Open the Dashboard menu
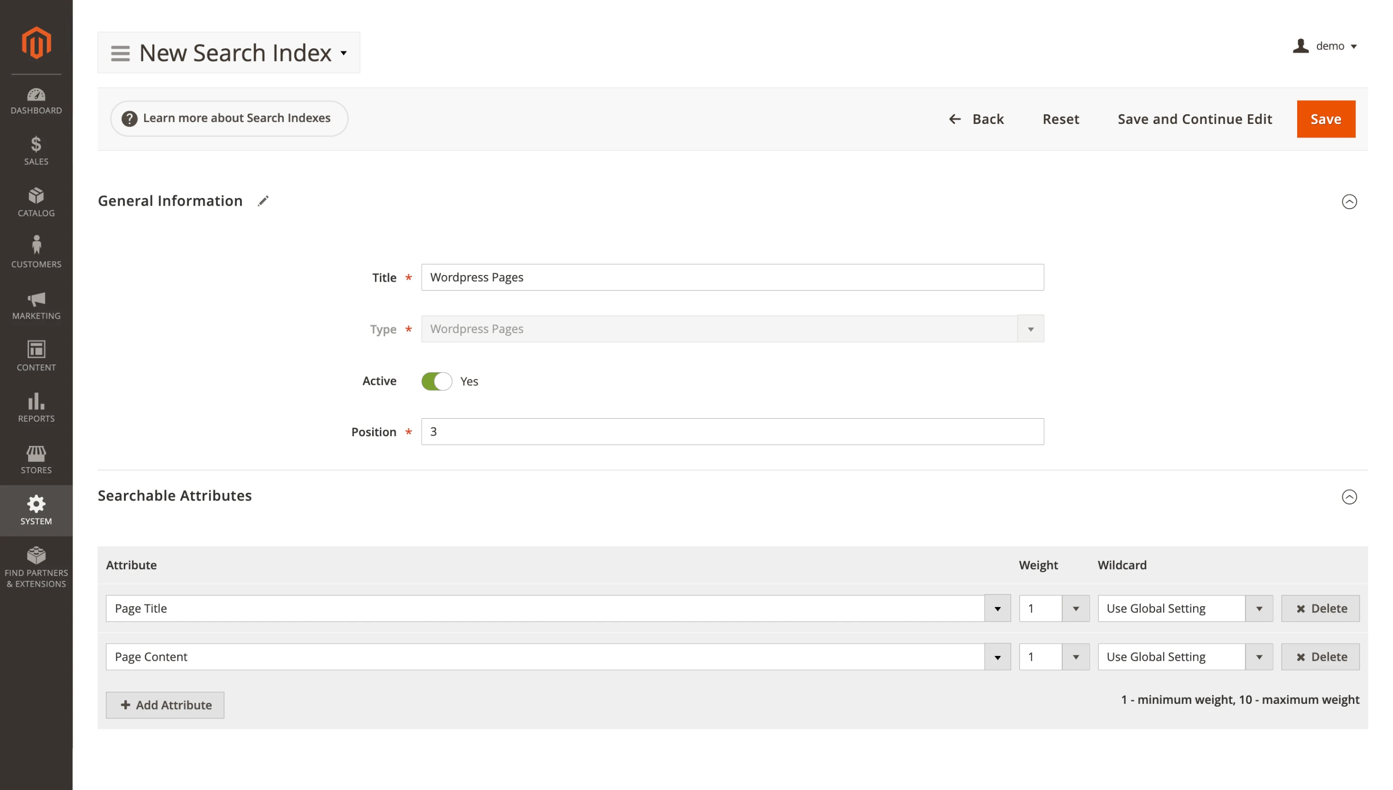The image size is (1393, 790). point(36,102)
